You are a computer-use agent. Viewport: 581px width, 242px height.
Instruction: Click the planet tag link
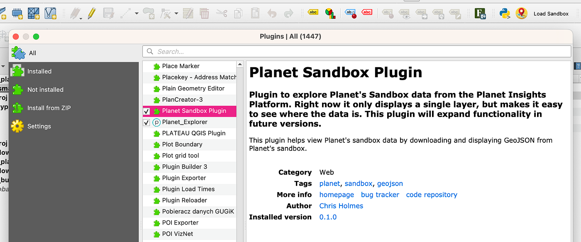(330, 183)
